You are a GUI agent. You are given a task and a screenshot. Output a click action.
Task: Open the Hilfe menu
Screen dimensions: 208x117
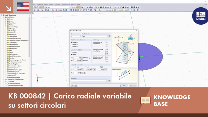point(79,5)
